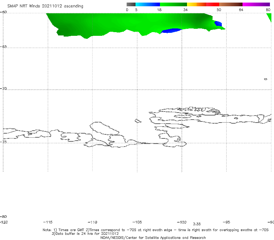Click the NOAA/NESDIS credit line
This screenshot has height=240, width=274.
coord(153,237)
